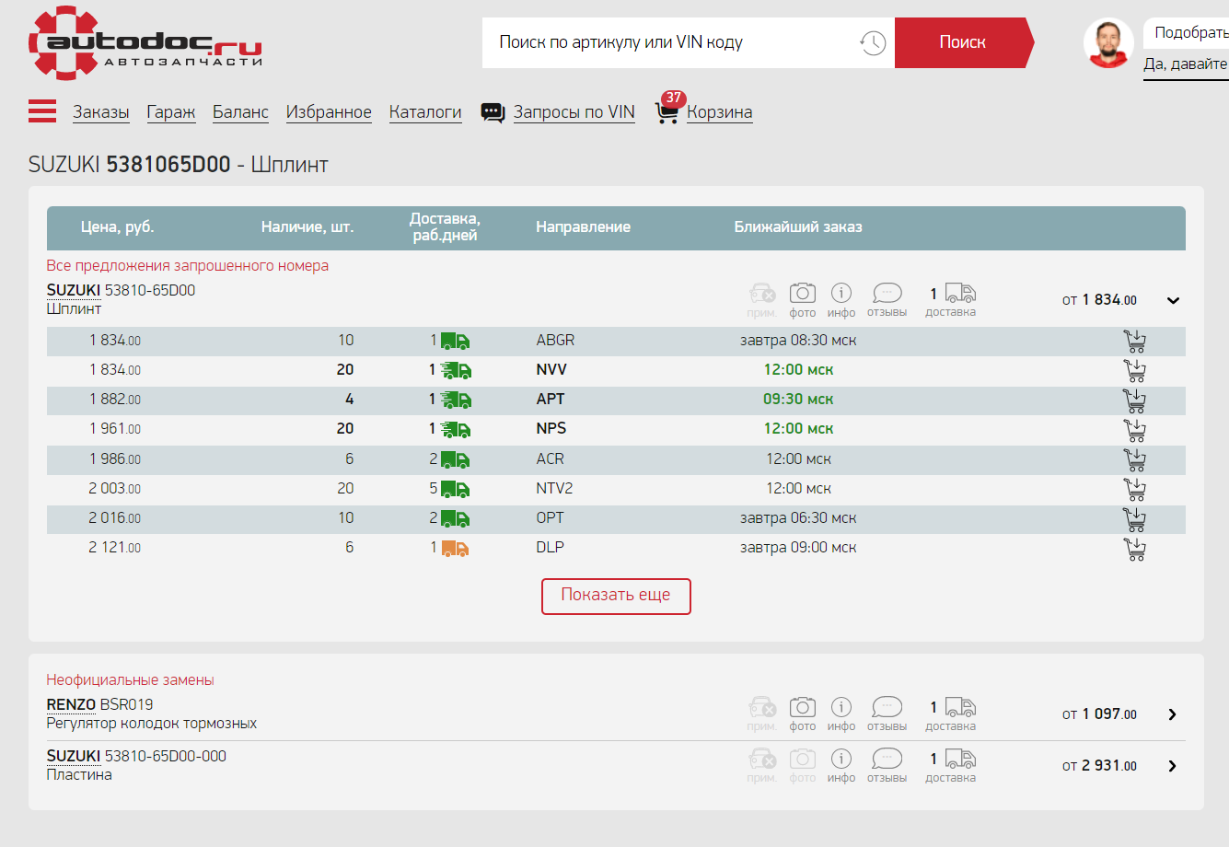Add NPS offer to cart
Screen dimensions: 1229x847
(x=1135, y=430)
